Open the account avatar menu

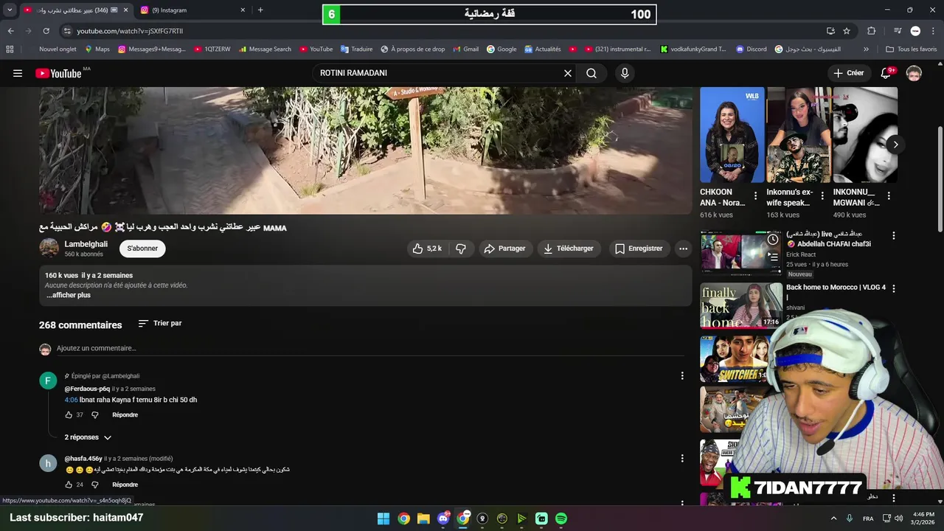[x=914, y=73]
